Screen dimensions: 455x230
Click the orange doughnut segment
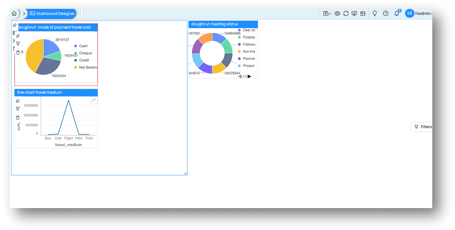point(205,38)
